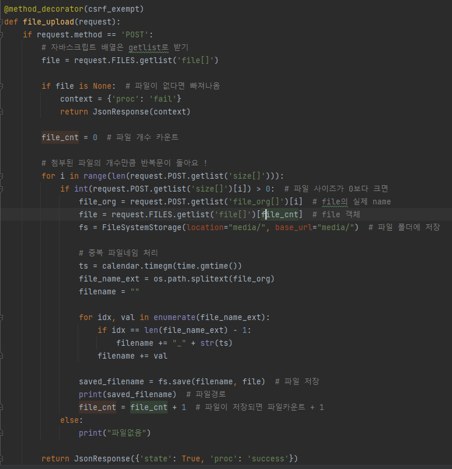
Task: Click the 'POST' string literal
Action: pyautogui.click(x=135, y=34)
